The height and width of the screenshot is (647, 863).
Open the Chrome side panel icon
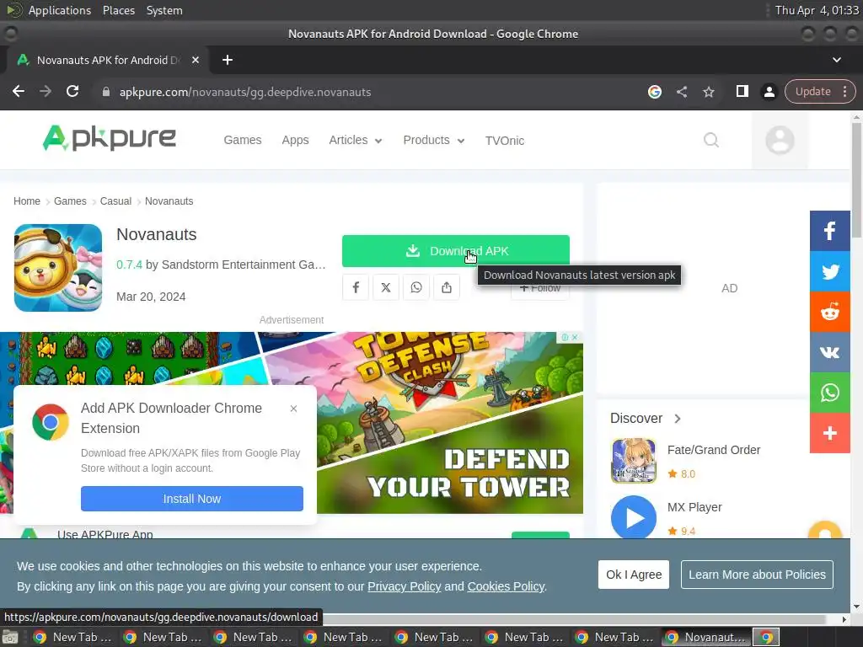tap(742, 91)
